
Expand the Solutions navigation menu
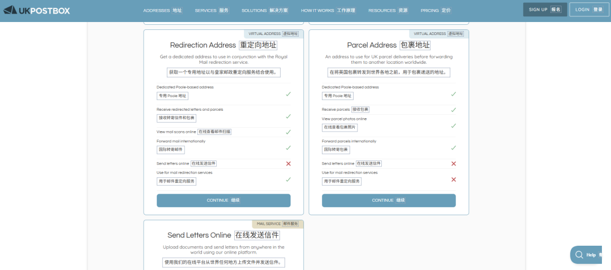[x=264, y=10]
